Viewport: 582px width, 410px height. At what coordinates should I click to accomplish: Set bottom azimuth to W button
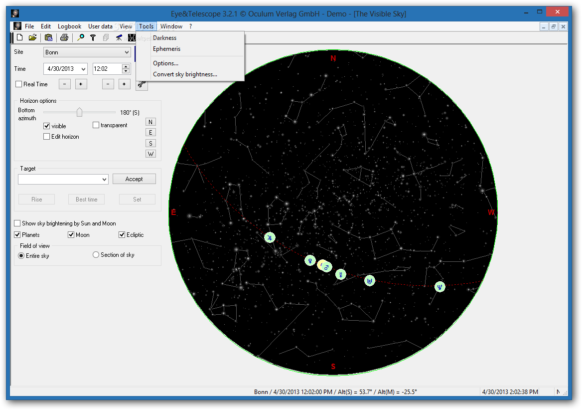[x=150, y=154]
